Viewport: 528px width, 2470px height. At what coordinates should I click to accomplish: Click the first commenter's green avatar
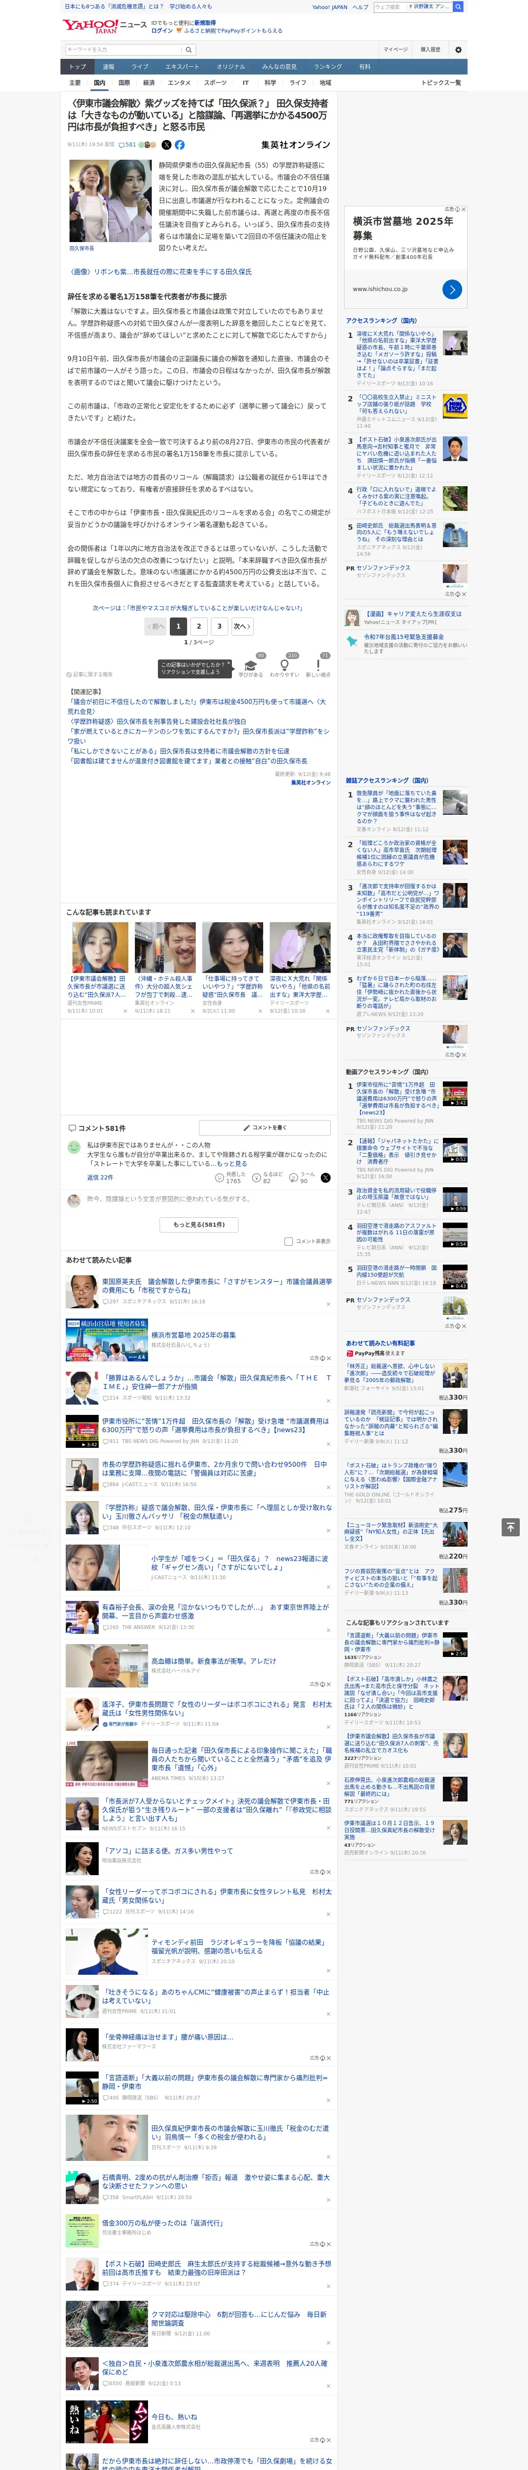74,1147
